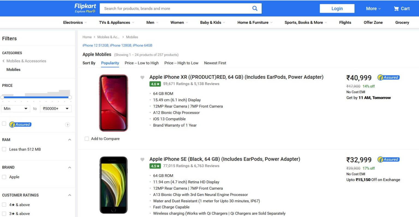The width and height of the screenshot is (419, 217).
Task: Click the 4.6 star rating badge
Action: click(x=155, y=84)
